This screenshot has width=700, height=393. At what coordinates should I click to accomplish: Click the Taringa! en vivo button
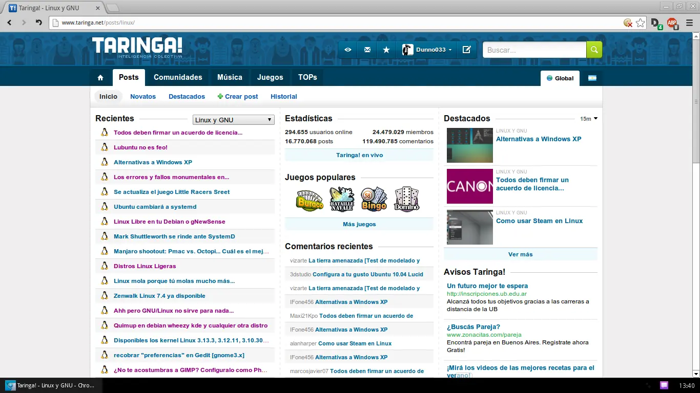359,155
